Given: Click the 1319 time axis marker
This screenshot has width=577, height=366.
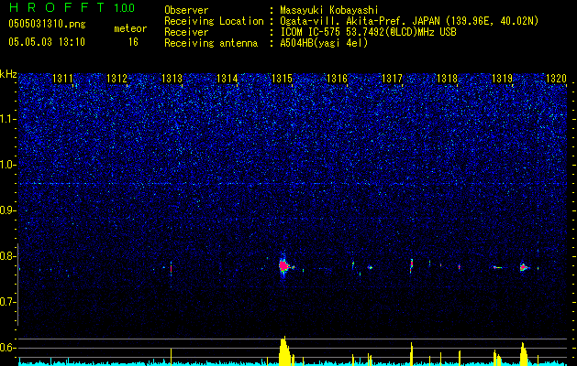Looking at the screenshot, I should click(502, 78).
